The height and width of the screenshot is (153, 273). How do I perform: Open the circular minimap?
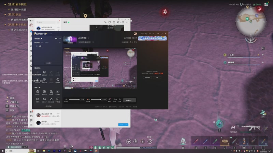[x=251, y=22]
